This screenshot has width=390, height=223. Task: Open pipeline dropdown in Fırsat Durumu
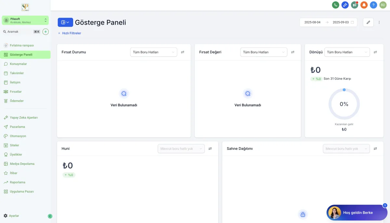coord(154,52)
